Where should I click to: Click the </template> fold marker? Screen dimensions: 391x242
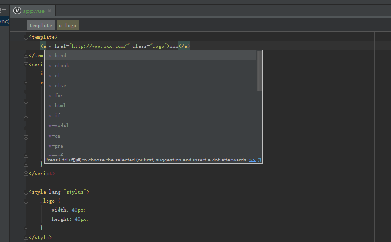26,55
